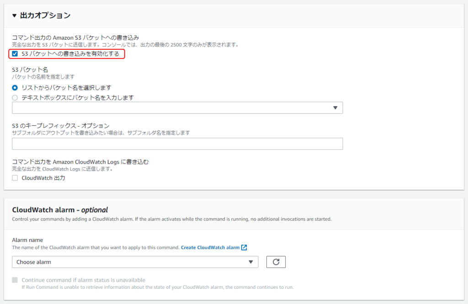Screen dimensions: 468x304
Task: Click external-link icon beside Create CloudWatch alarm
Action: tap(244, 248)
